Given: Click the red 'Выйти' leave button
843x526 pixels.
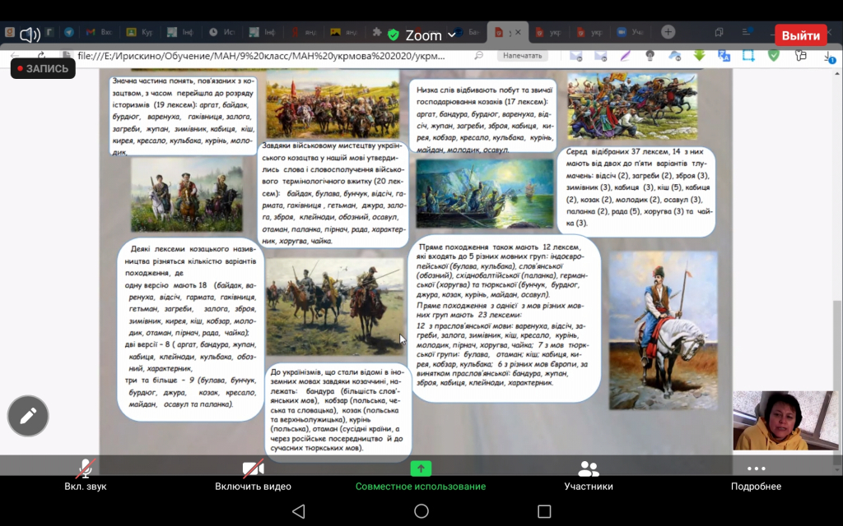Looking at the screenshot, I should point(800,35).
